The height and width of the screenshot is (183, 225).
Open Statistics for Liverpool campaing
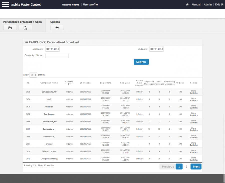click(193, 160)
